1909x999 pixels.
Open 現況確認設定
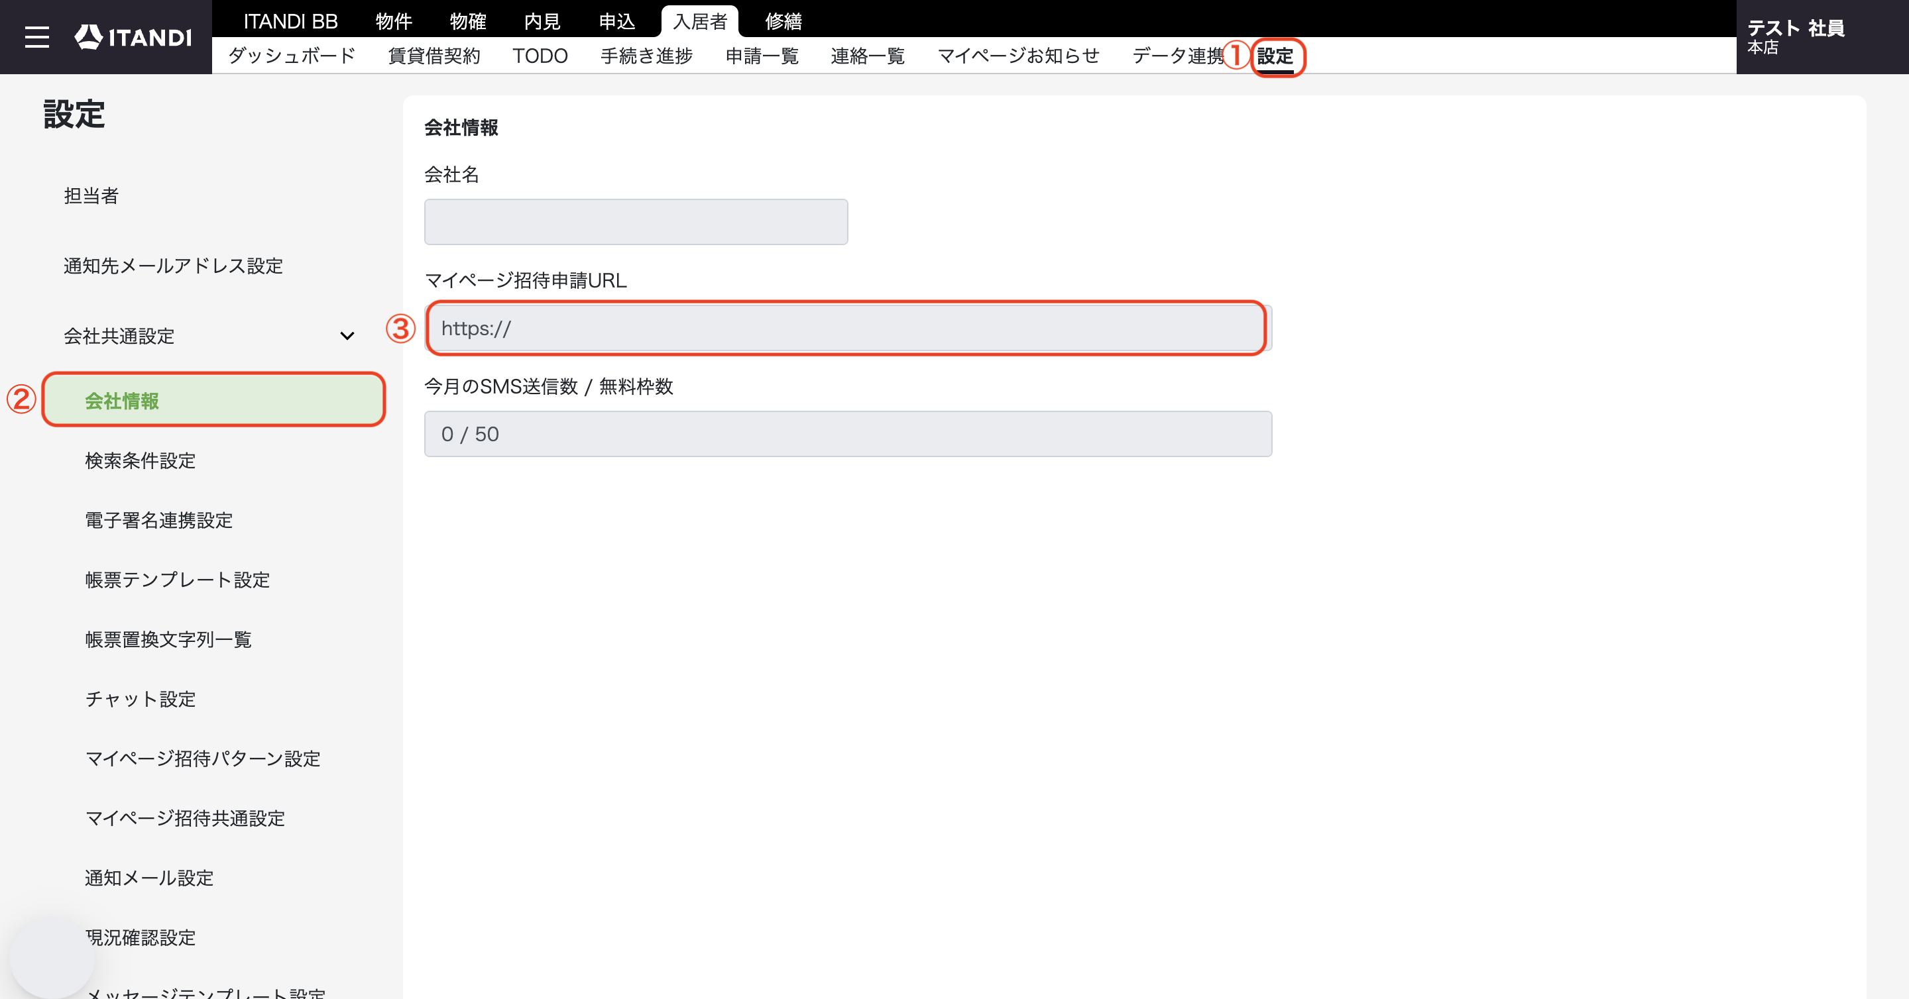click(x=141, y=937)
